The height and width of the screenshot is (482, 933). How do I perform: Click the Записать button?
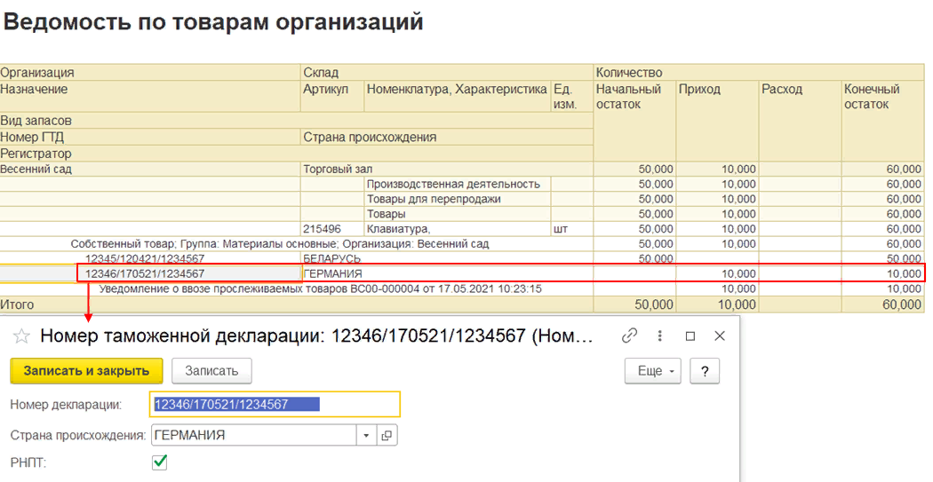(x=211, y=371)
